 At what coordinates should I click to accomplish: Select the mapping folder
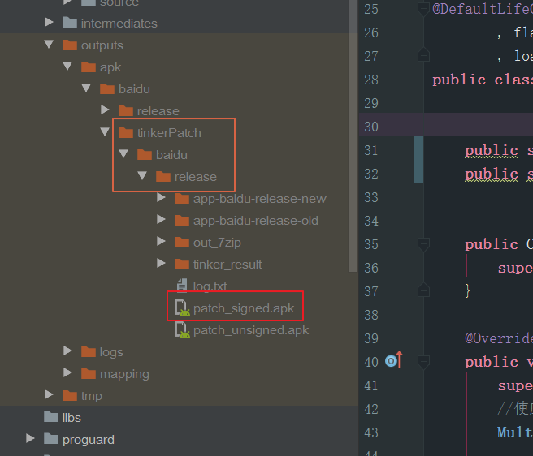point(123,374)
